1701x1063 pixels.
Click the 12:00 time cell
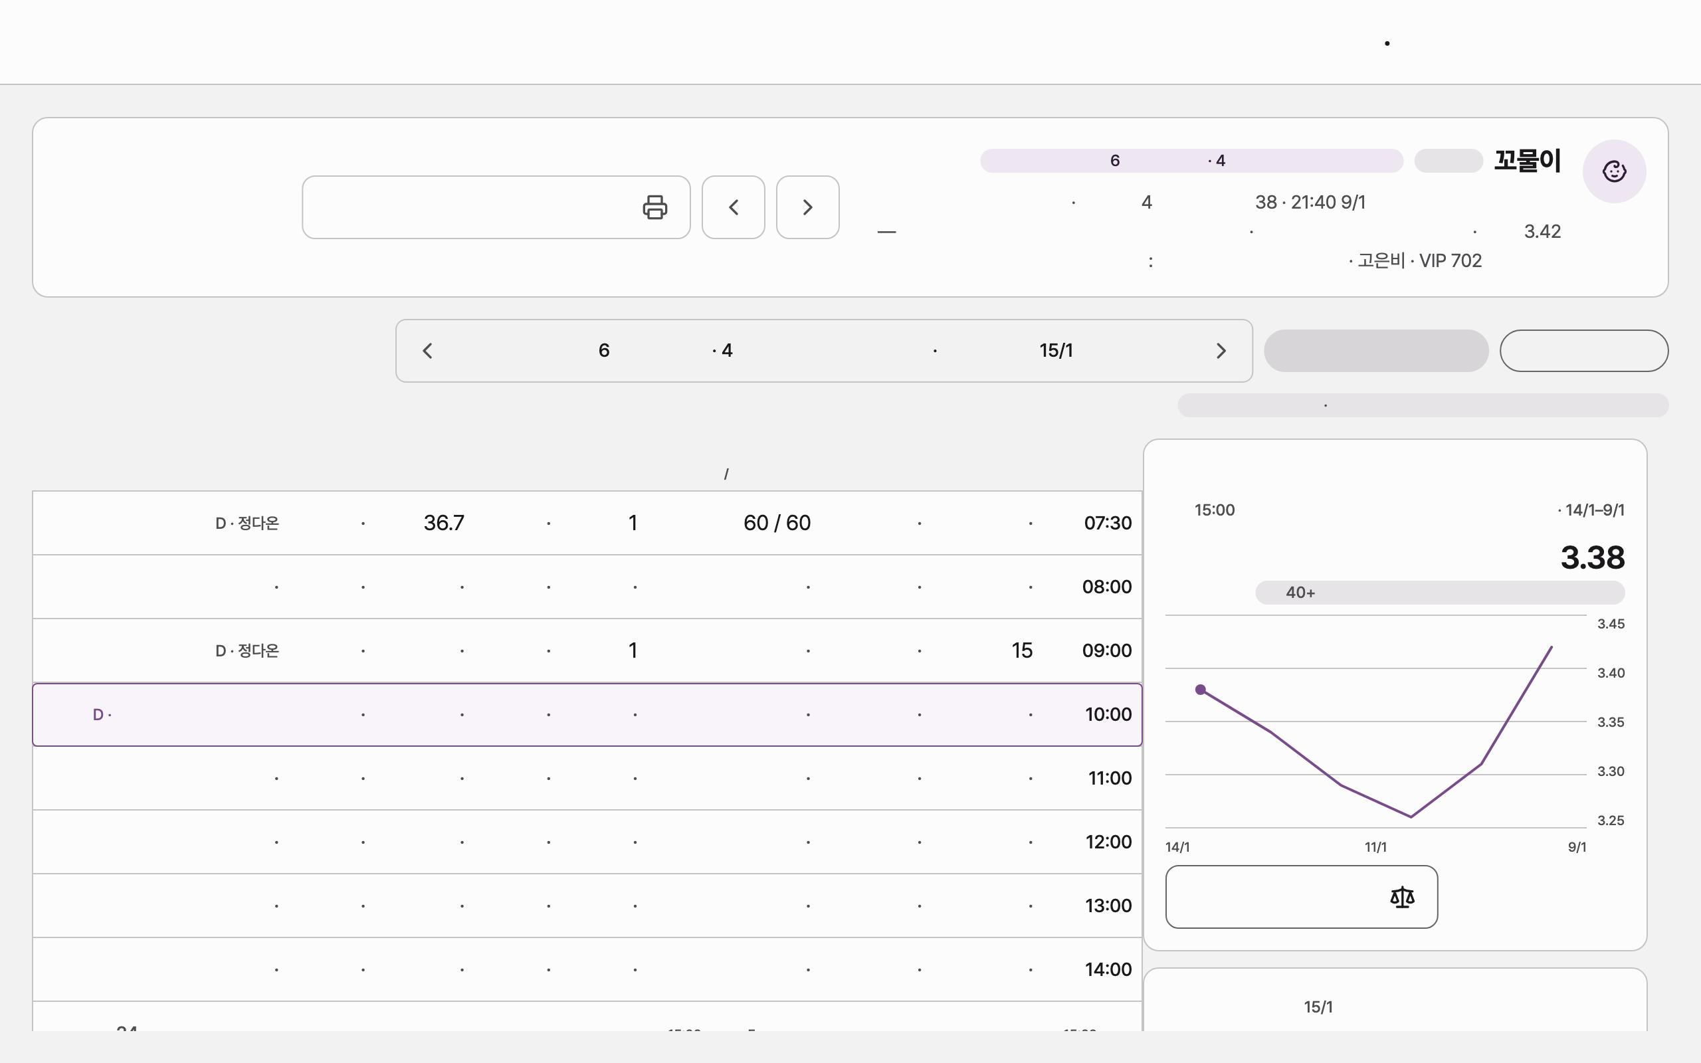point(1108,842)
